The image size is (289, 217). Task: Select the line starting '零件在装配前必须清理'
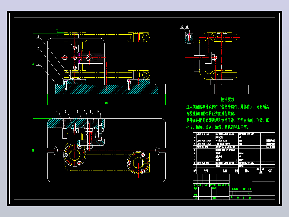coord(228,120)
